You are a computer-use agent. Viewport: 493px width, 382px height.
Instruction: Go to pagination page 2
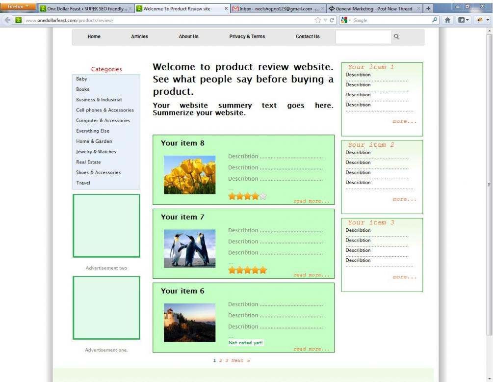coord(221,360)
